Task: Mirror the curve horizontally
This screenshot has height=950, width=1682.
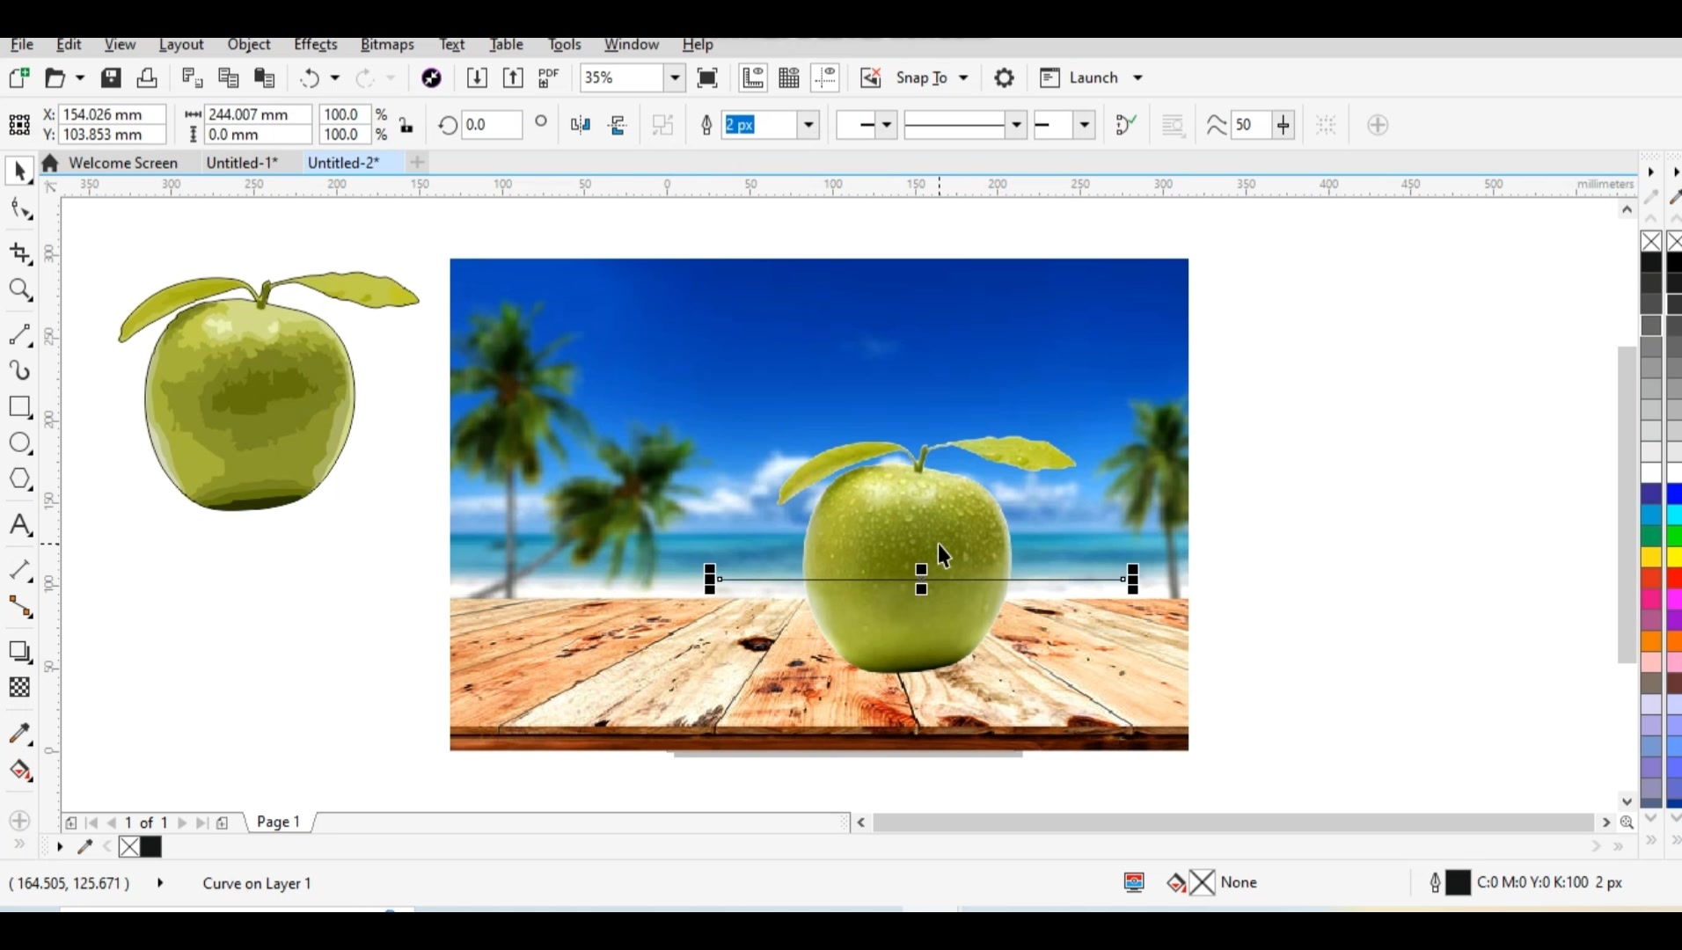Action: pos(581,125)
